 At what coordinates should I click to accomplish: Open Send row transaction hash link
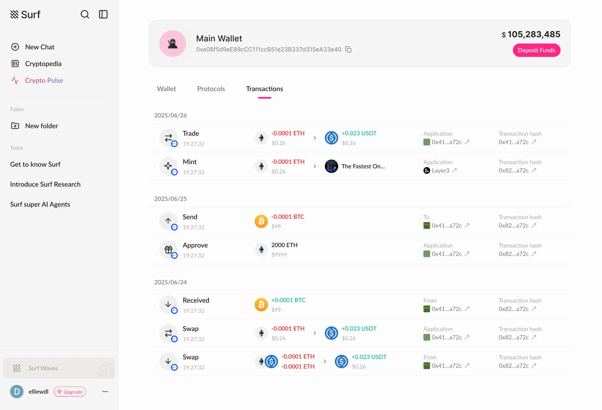(517, 225)
